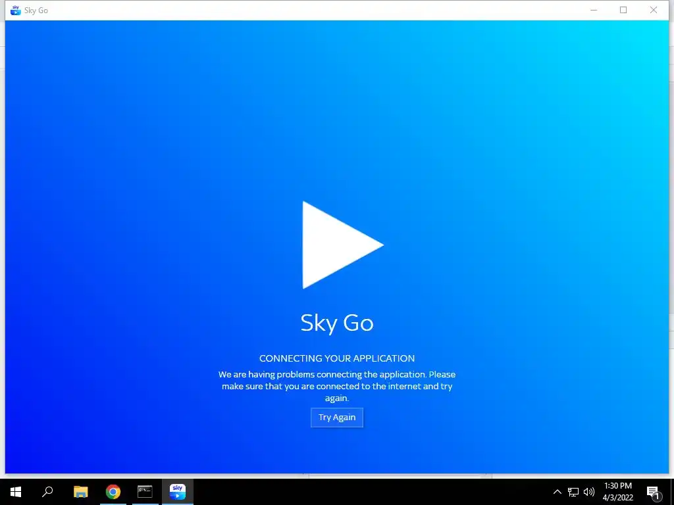The height and width of the screenshot is (505, 674).
Task: Open the Windows Start menu
Action: coord(16,492)
